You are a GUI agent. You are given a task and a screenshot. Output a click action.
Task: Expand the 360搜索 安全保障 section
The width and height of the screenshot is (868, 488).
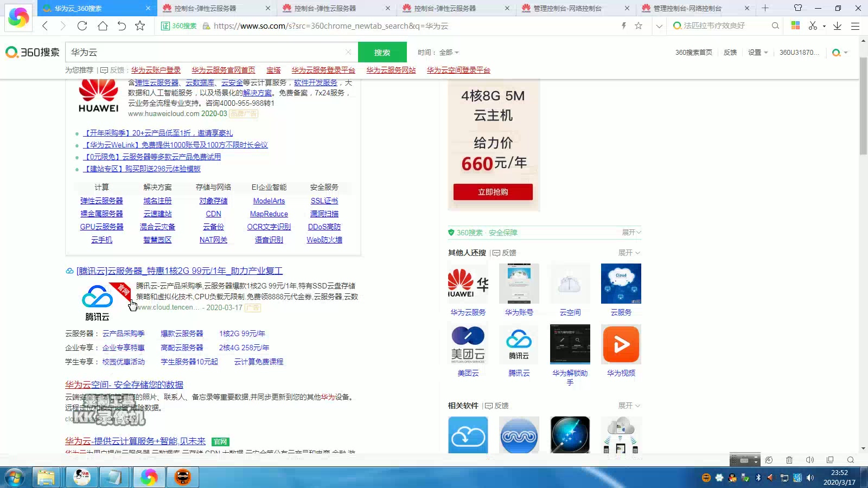[x=631, y=232]
